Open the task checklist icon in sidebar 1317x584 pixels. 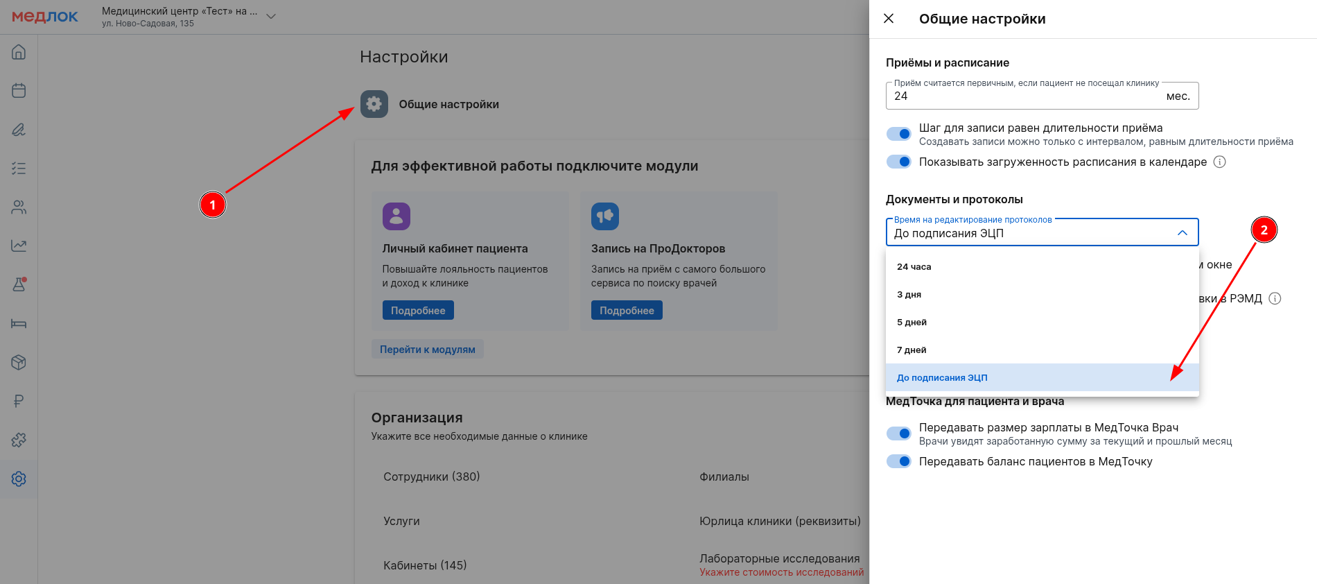19,169
